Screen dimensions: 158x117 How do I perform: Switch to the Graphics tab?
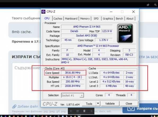click(x=108, y=19)
